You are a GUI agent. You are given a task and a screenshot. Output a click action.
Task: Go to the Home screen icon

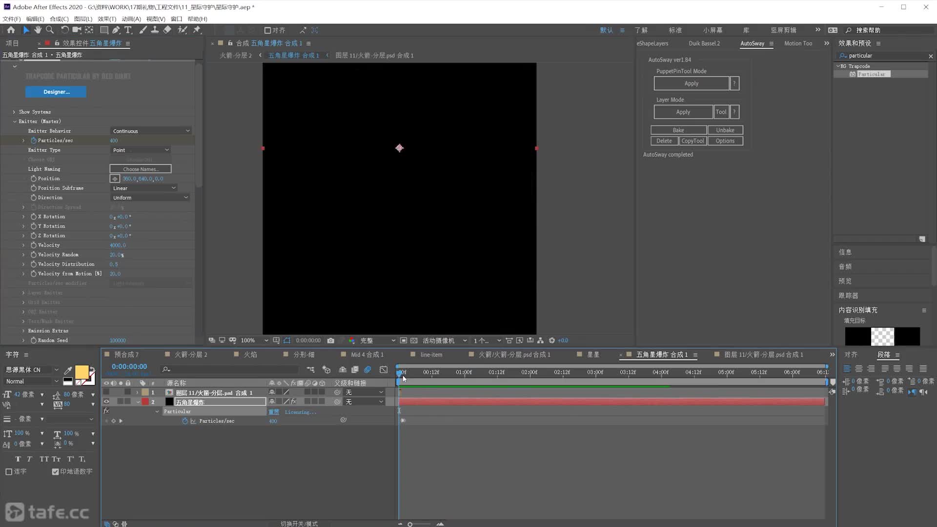[11, 30]
